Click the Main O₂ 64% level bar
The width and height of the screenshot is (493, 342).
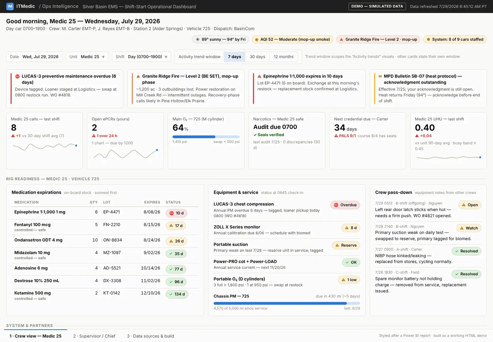206,137
